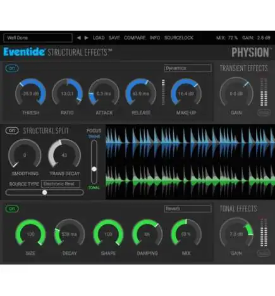Click the TRANS DECAY knob

(64, 154)
